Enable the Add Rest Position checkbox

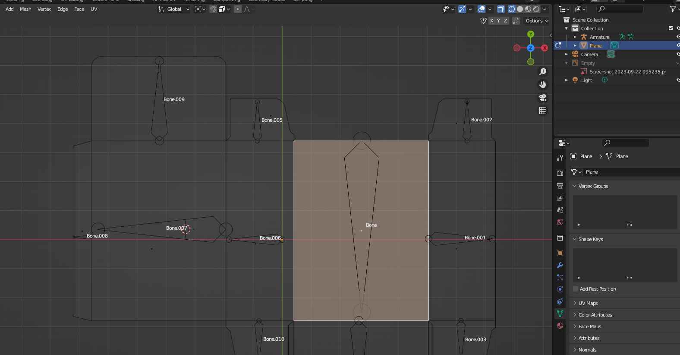click(576, 289)
